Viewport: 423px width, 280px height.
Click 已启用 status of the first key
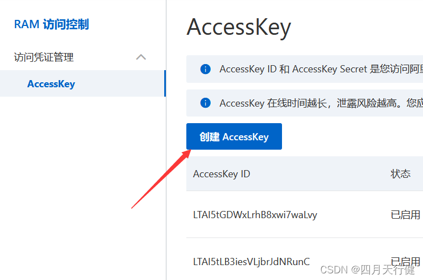pyautogui.click(x=405, y=215)
